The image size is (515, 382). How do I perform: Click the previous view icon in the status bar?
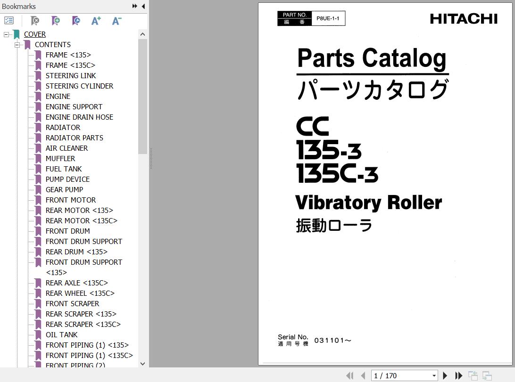(x=473, y=375)
